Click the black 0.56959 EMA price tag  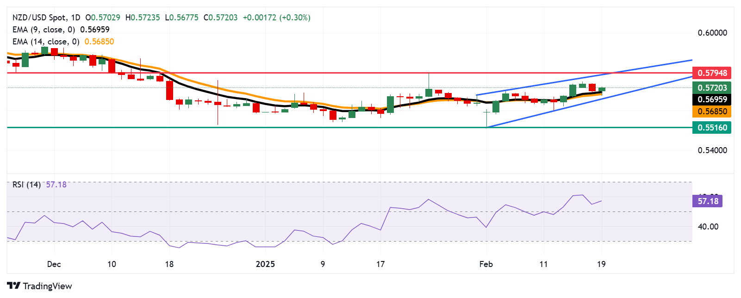712,99
